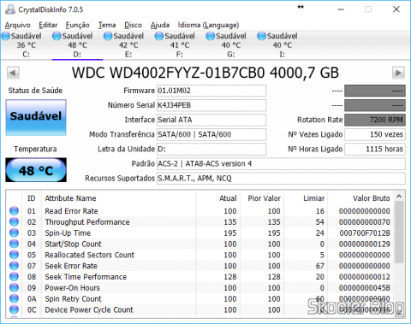This screenshot has height=324, width=411.
Task: Click the Letra da Unidade field
Action: 211,149
